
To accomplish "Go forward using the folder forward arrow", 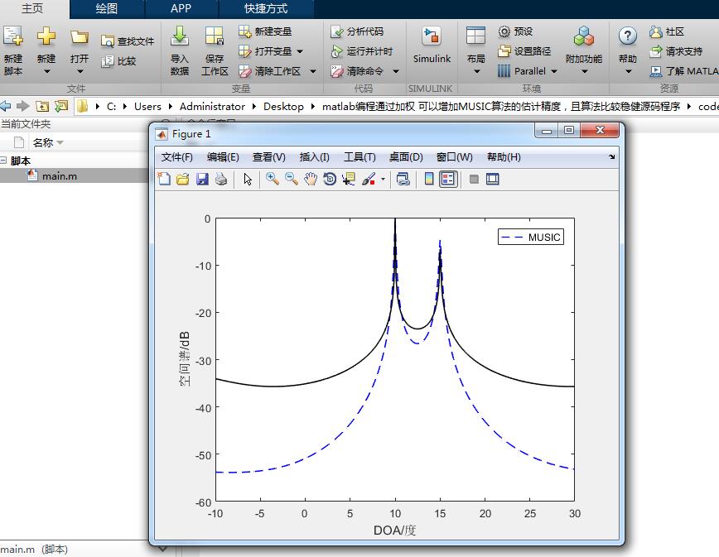I will [x=22, y=106].
